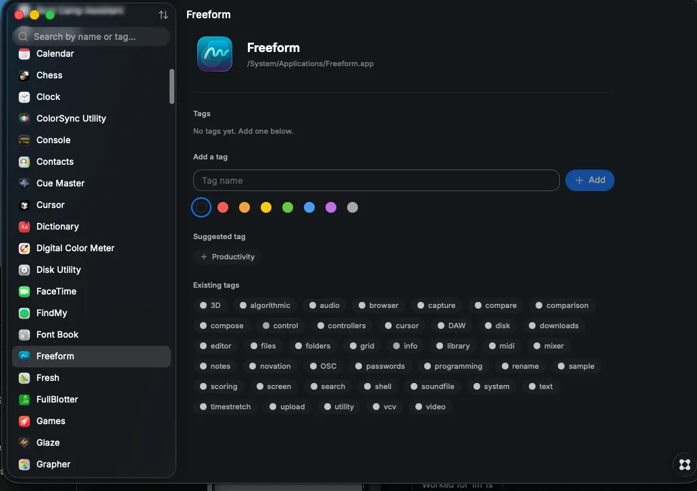Select the downloads tag chip

[554, 326]
